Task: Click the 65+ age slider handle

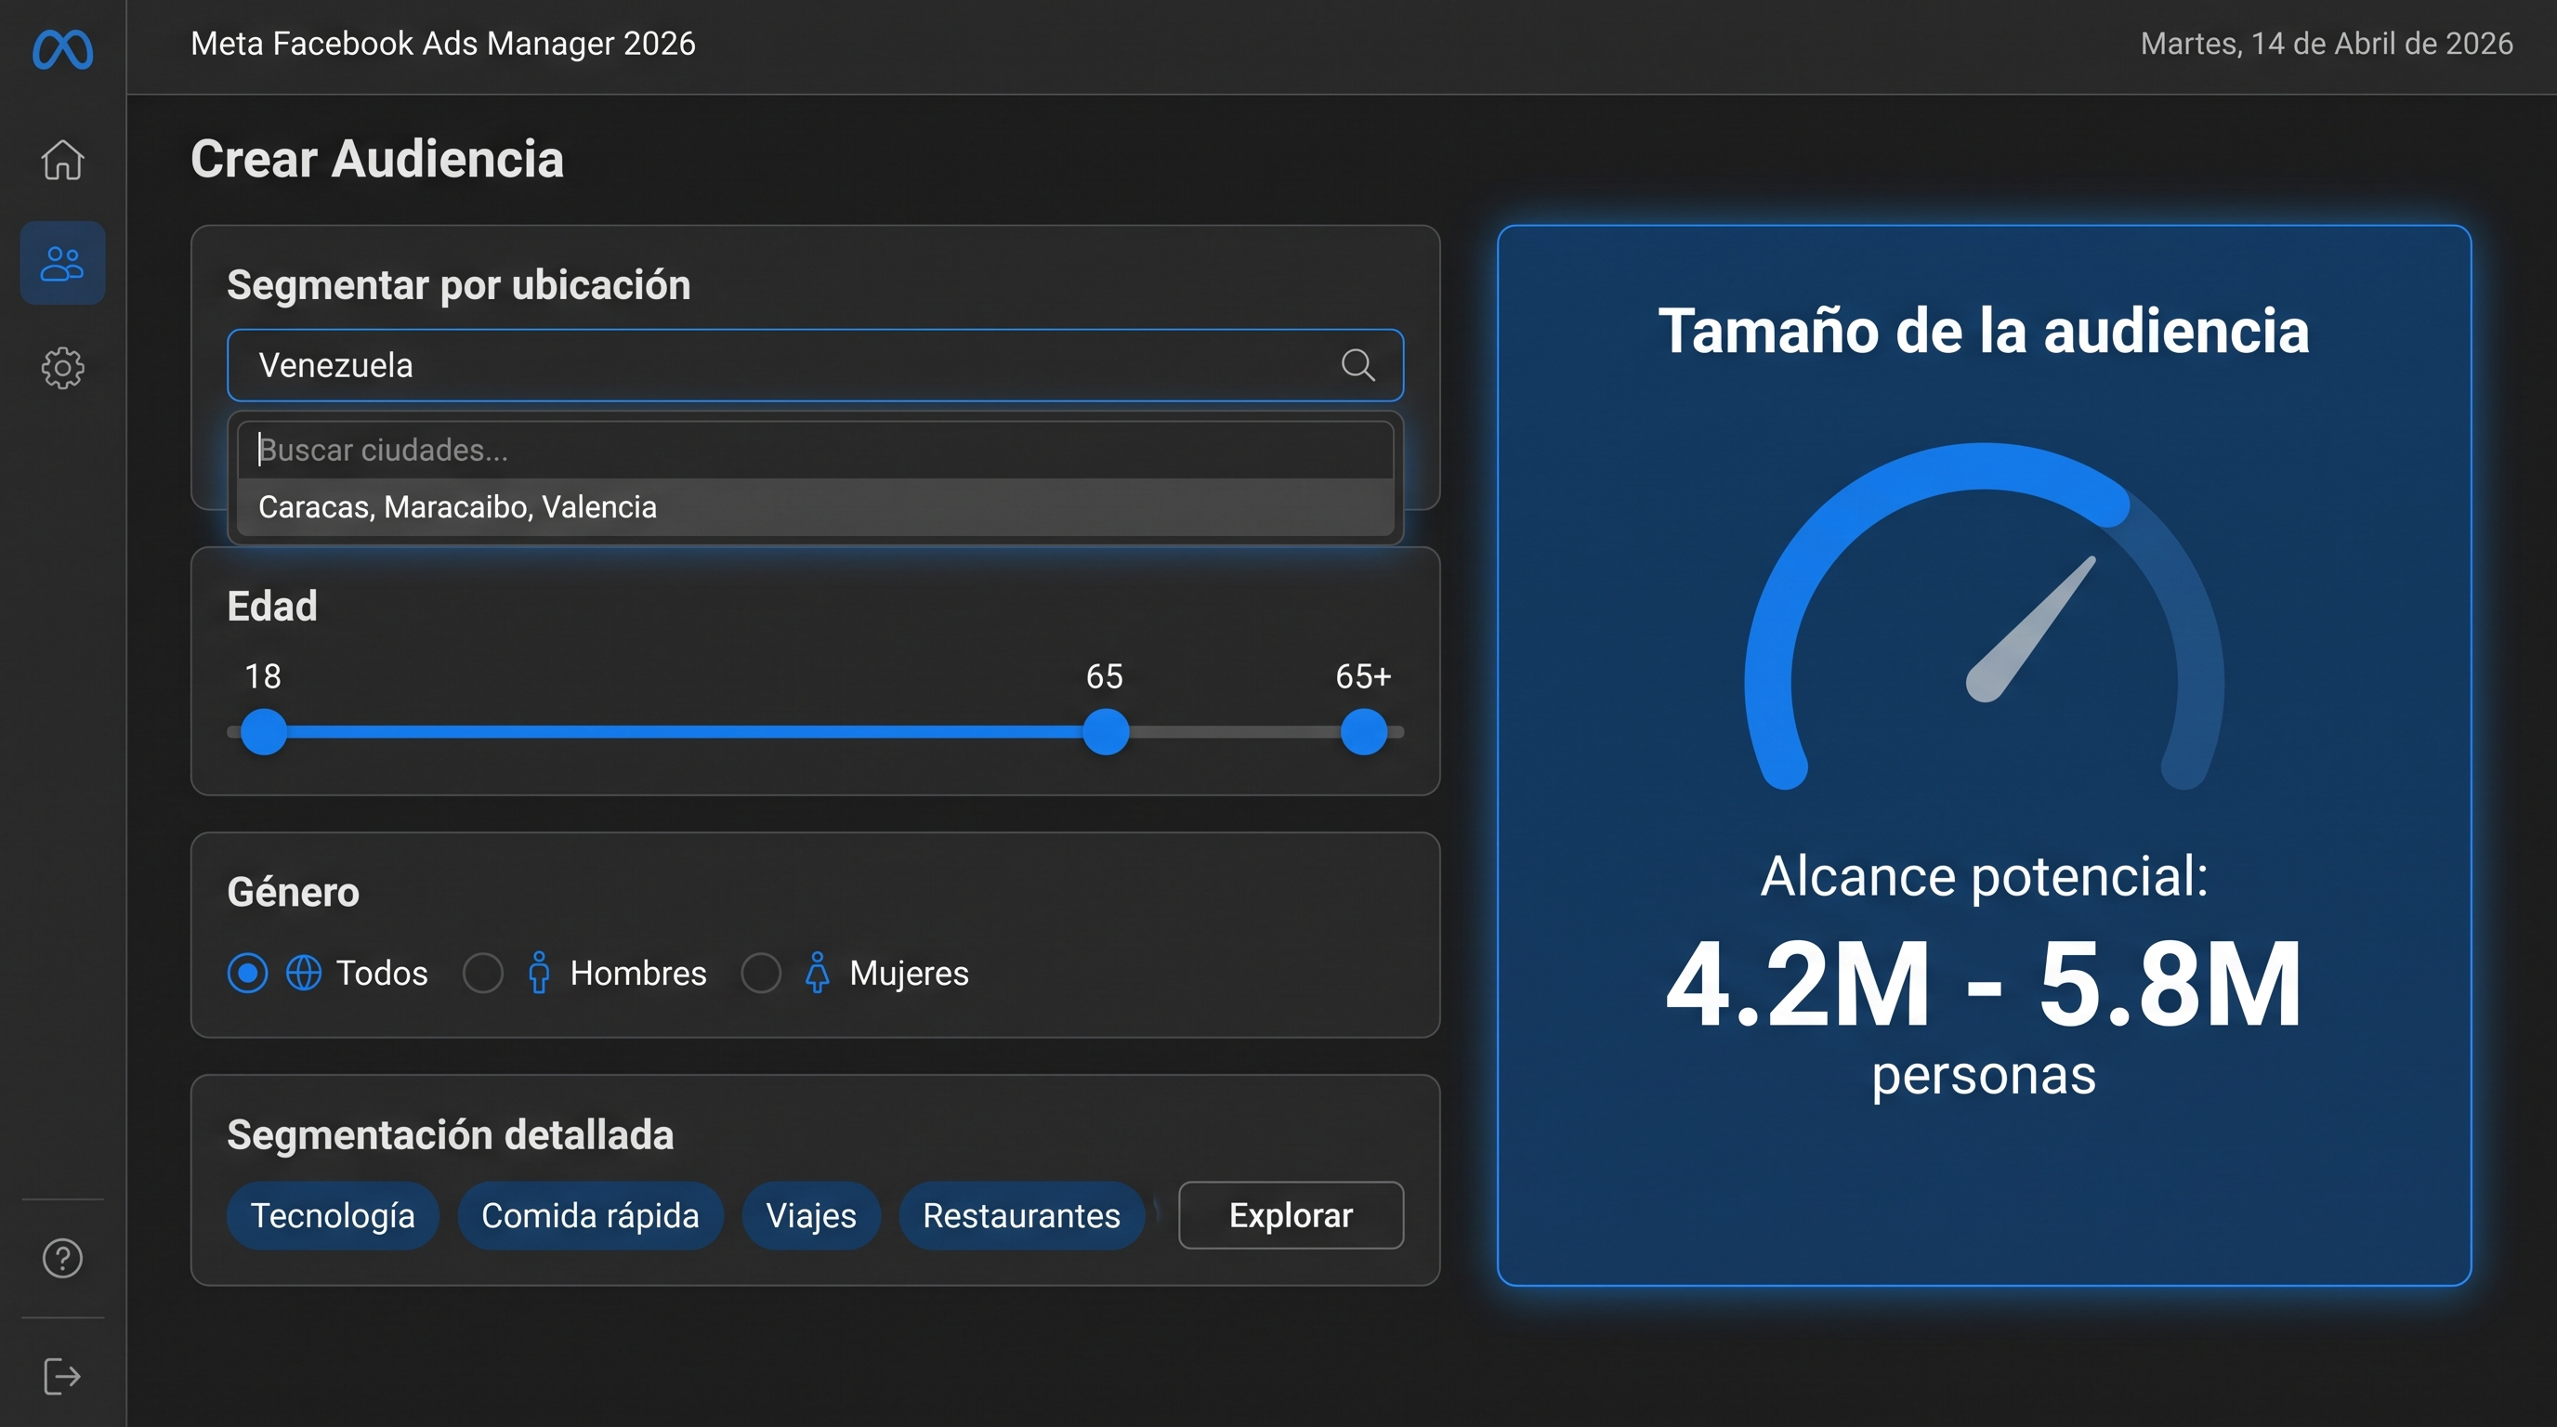Action: pyautogui.click(x=1364, y=732)
